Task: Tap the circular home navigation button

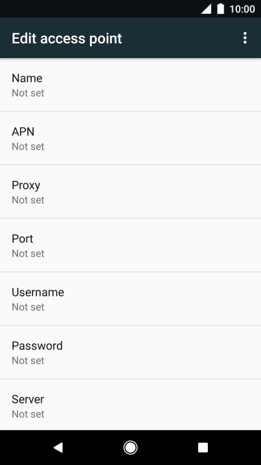Action: (130, 447)
